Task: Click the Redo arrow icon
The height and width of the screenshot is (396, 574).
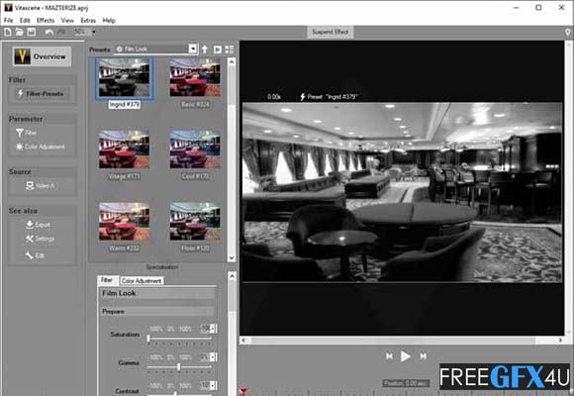Action: click(61, 33)
